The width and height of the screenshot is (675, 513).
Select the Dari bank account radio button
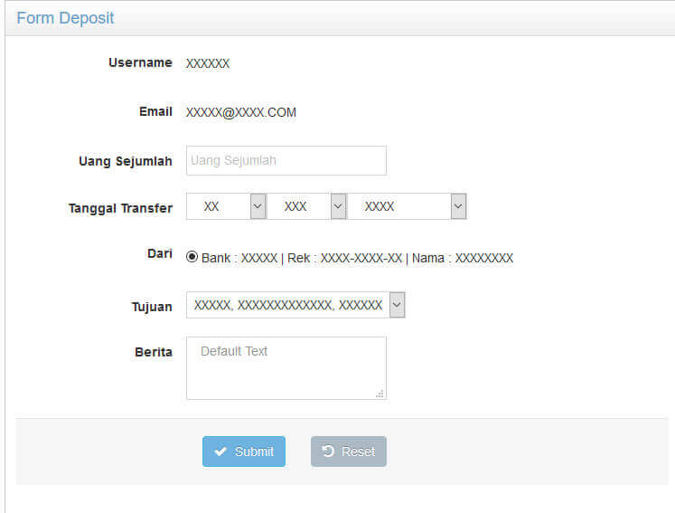point(192,257)
